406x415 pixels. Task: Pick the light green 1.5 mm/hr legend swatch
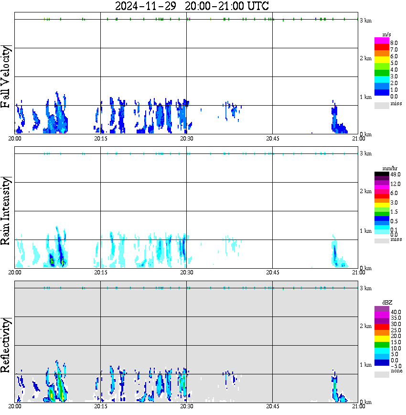click(382, 209)
